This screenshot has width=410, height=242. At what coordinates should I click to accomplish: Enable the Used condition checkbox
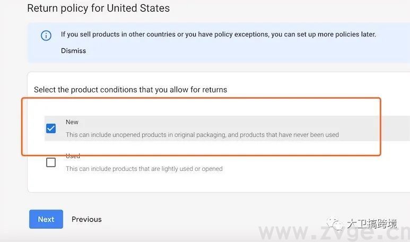click(51, 162)
